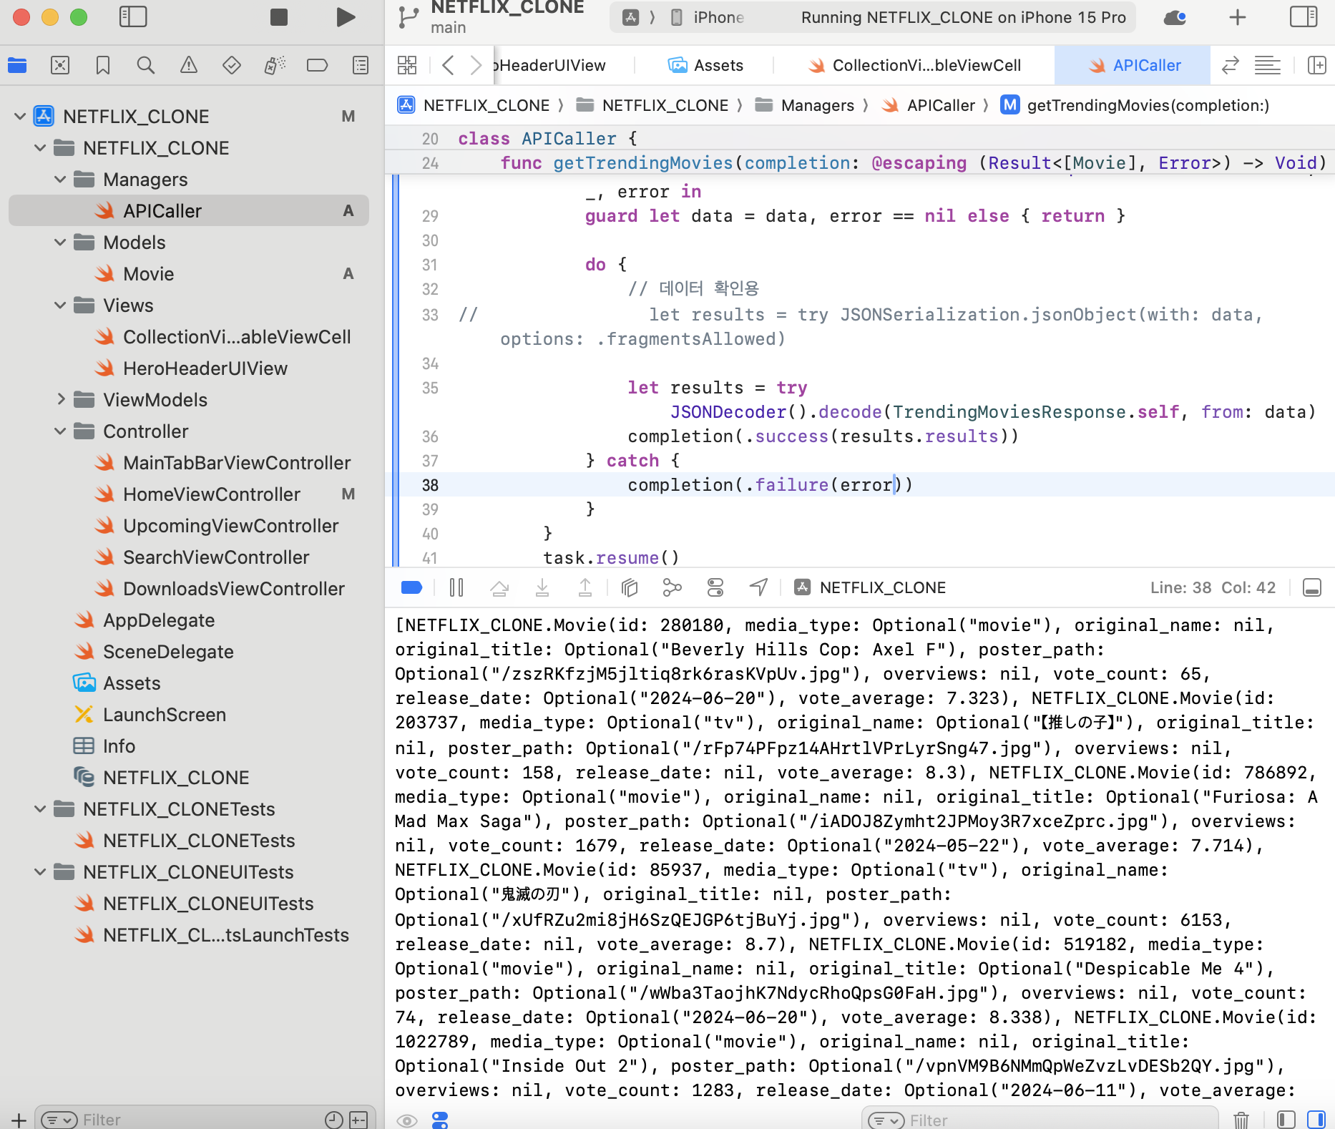Toggle the console pane visibility
The image size is (1335, 1129).
pyautogui.click(x=1316, y=1120)
